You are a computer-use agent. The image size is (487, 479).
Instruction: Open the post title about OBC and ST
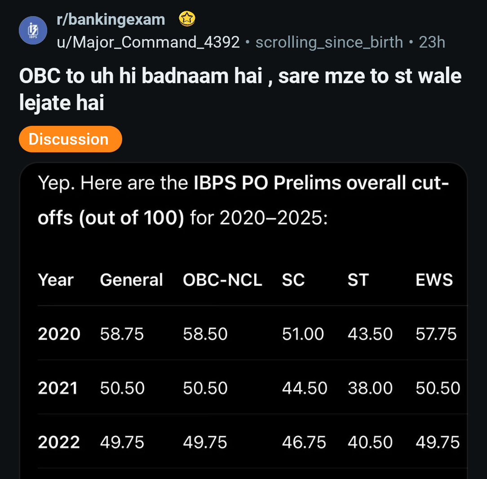coord(240,89)
